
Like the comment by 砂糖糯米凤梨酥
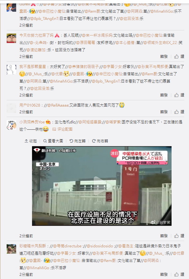[x=179, y=275]
